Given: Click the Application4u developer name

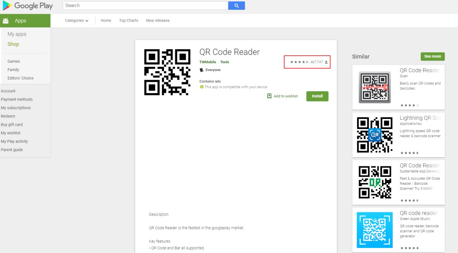Looking at the screenshot, I should click(x=411, y=124).
